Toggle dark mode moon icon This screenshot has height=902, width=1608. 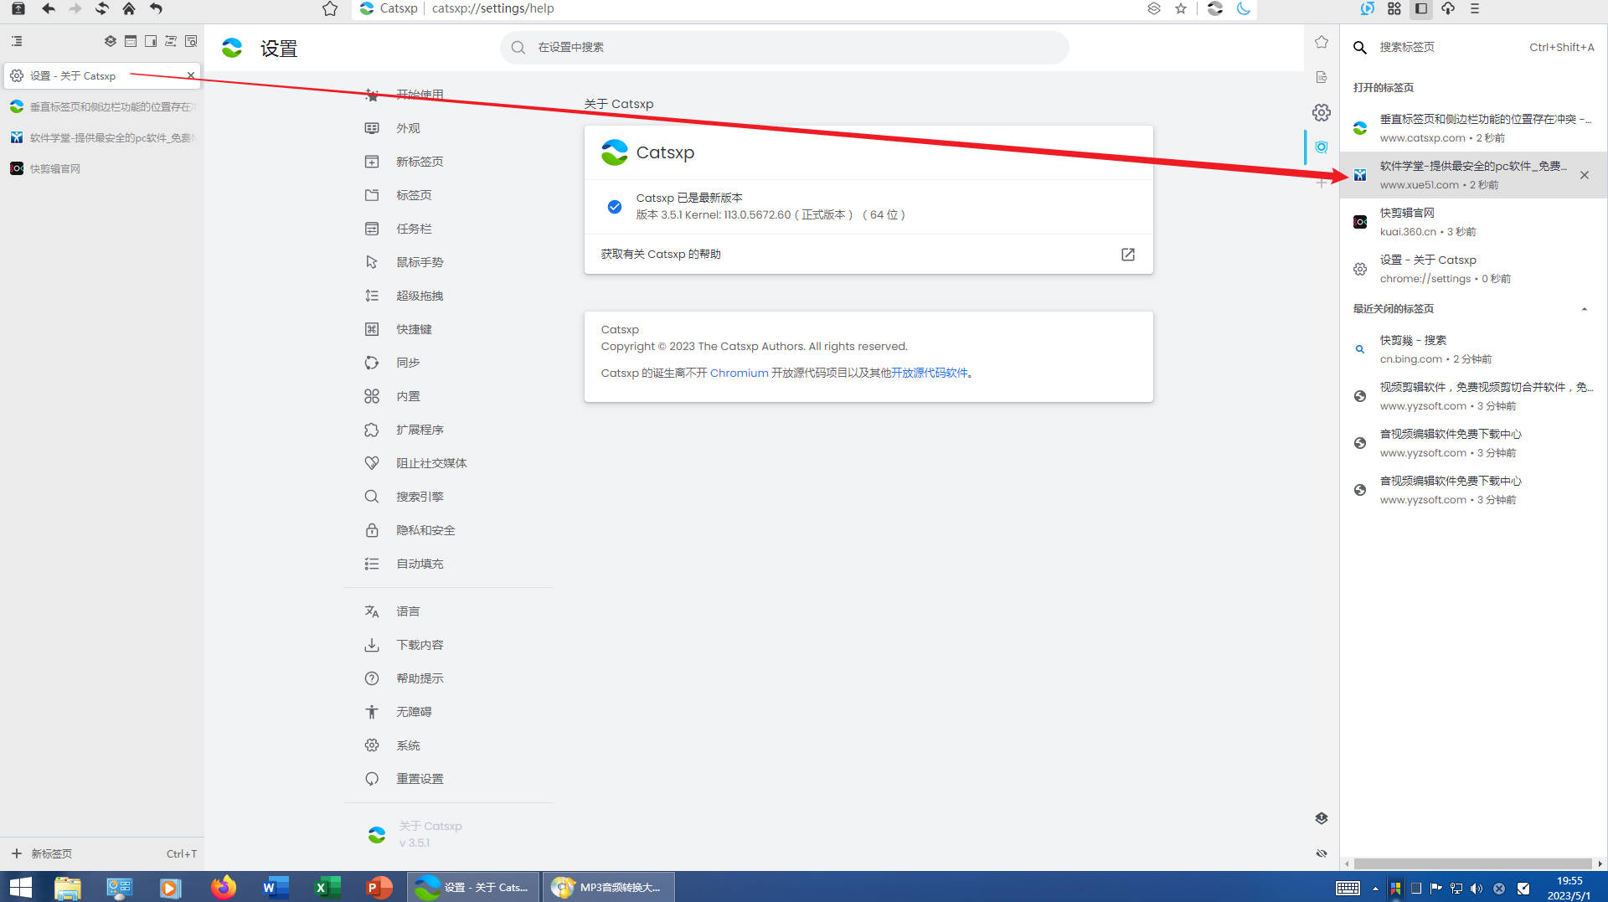[x=1244, y=8]
